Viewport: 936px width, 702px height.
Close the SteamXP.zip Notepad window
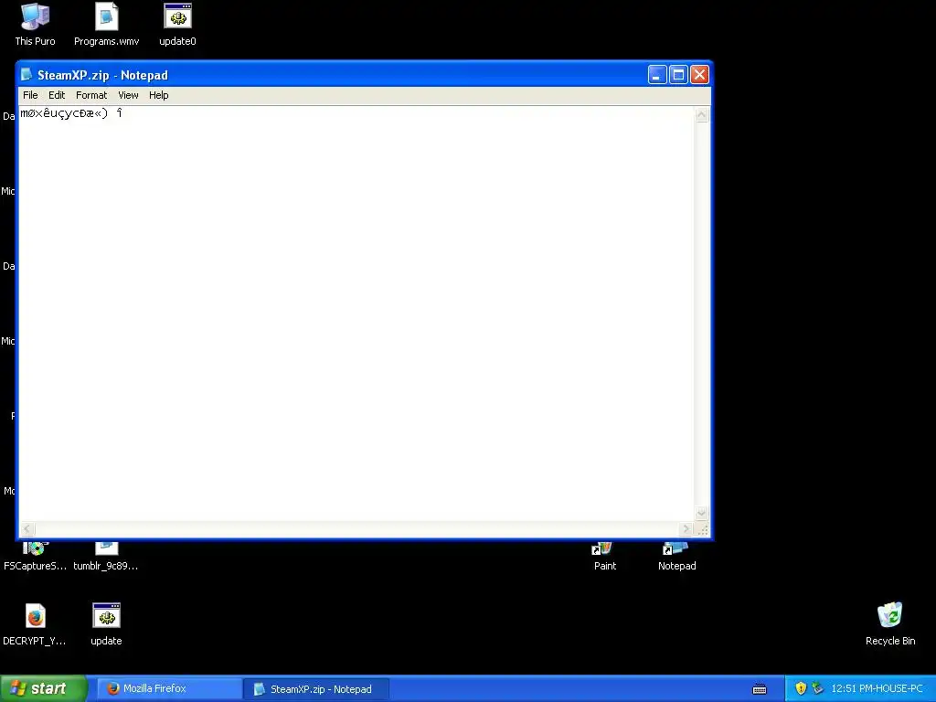click(699, 75)
